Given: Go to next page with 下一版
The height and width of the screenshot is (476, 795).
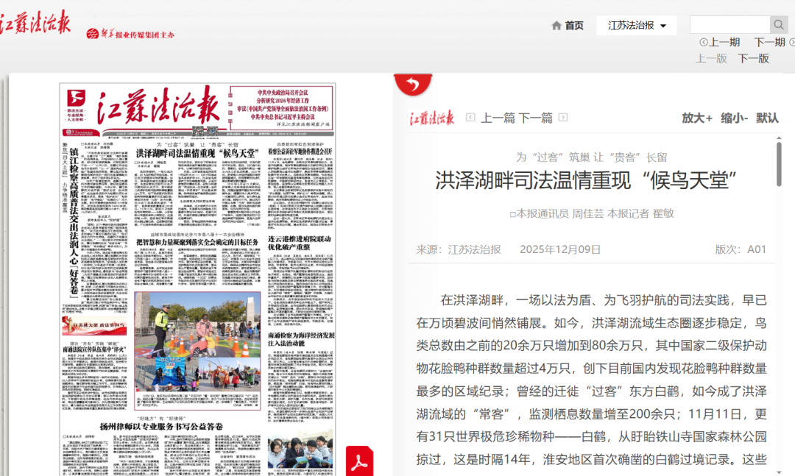Looking at the screenshot, I should tap(753, 58).
